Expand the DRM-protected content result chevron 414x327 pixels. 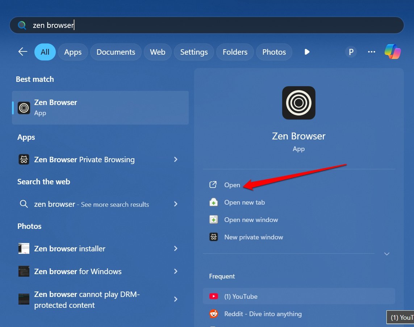click(176, 299)
